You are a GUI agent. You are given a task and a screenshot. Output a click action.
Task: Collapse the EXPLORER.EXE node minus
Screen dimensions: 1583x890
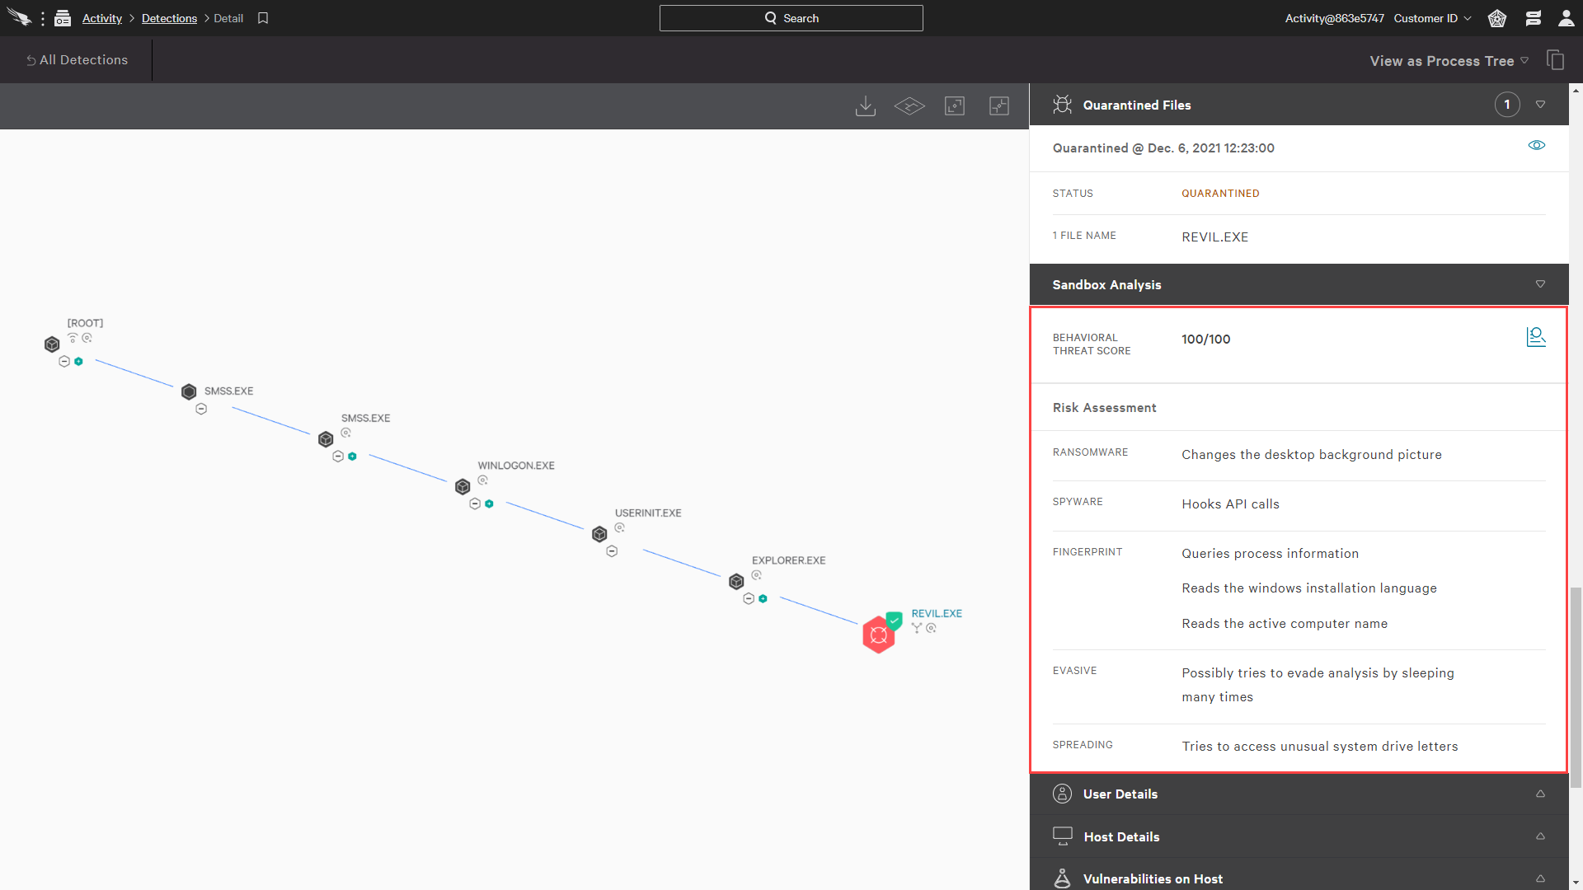point(749,599)
